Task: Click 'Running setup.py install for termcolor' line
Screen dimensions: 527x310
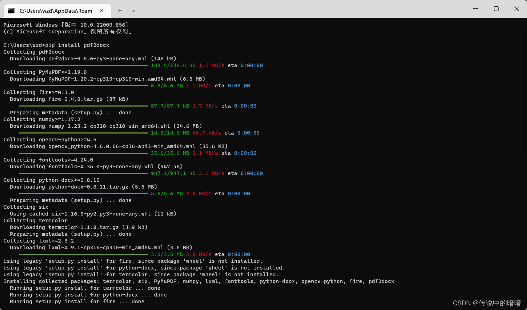Action: point(85,288)
